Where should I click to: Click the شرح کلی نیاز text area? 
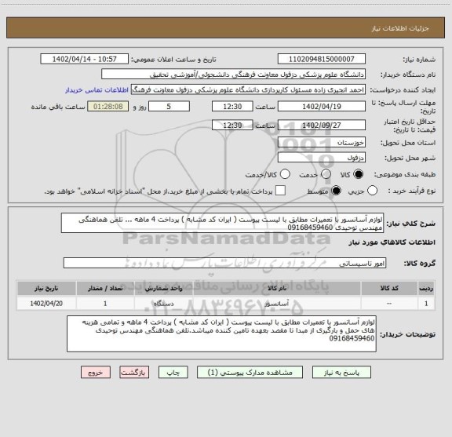[x=222, y=224]
